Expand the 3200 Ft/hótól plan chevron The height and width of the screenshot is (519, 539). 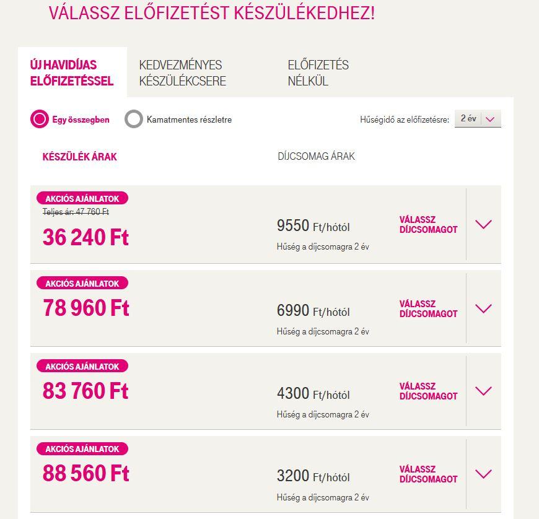tap(483, 474)
